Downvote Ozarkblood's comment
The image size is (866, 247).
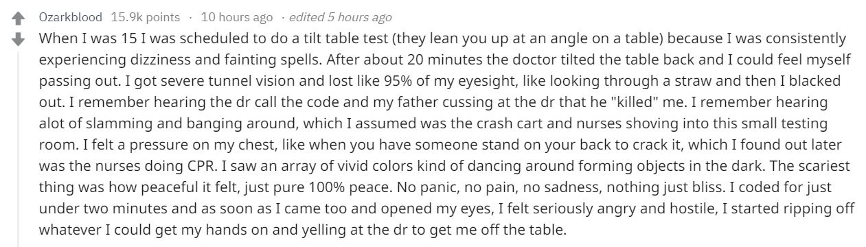(19, 40)
